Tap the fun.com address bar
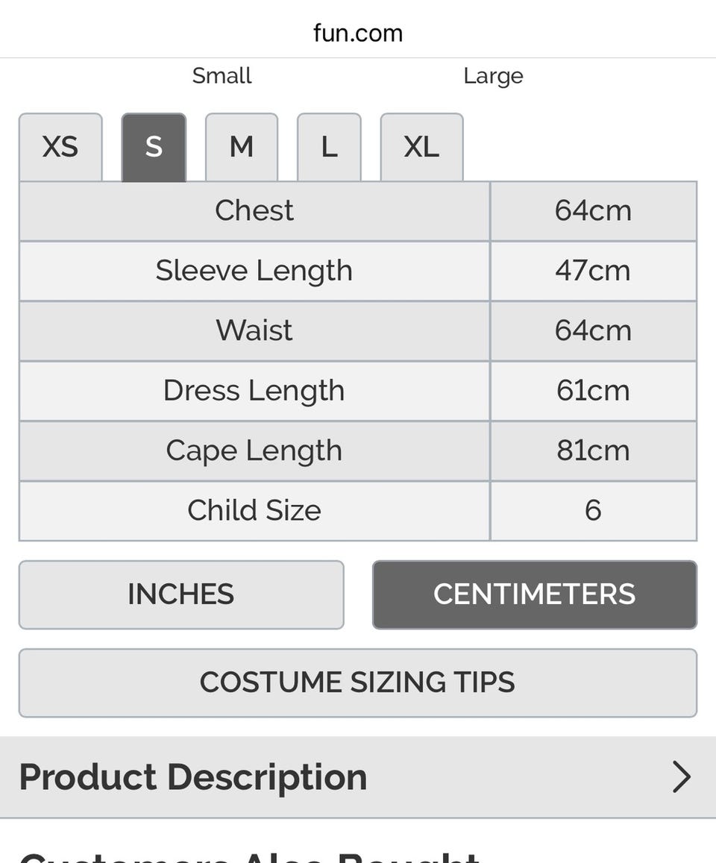The width and height of the screenshot is (716, 863). 358,33
